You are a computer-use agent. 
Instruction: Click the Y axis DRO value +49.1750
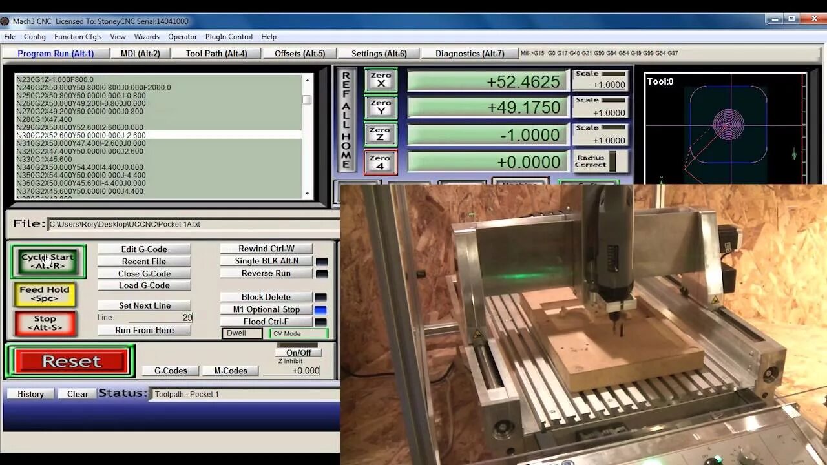pos(487,108)
